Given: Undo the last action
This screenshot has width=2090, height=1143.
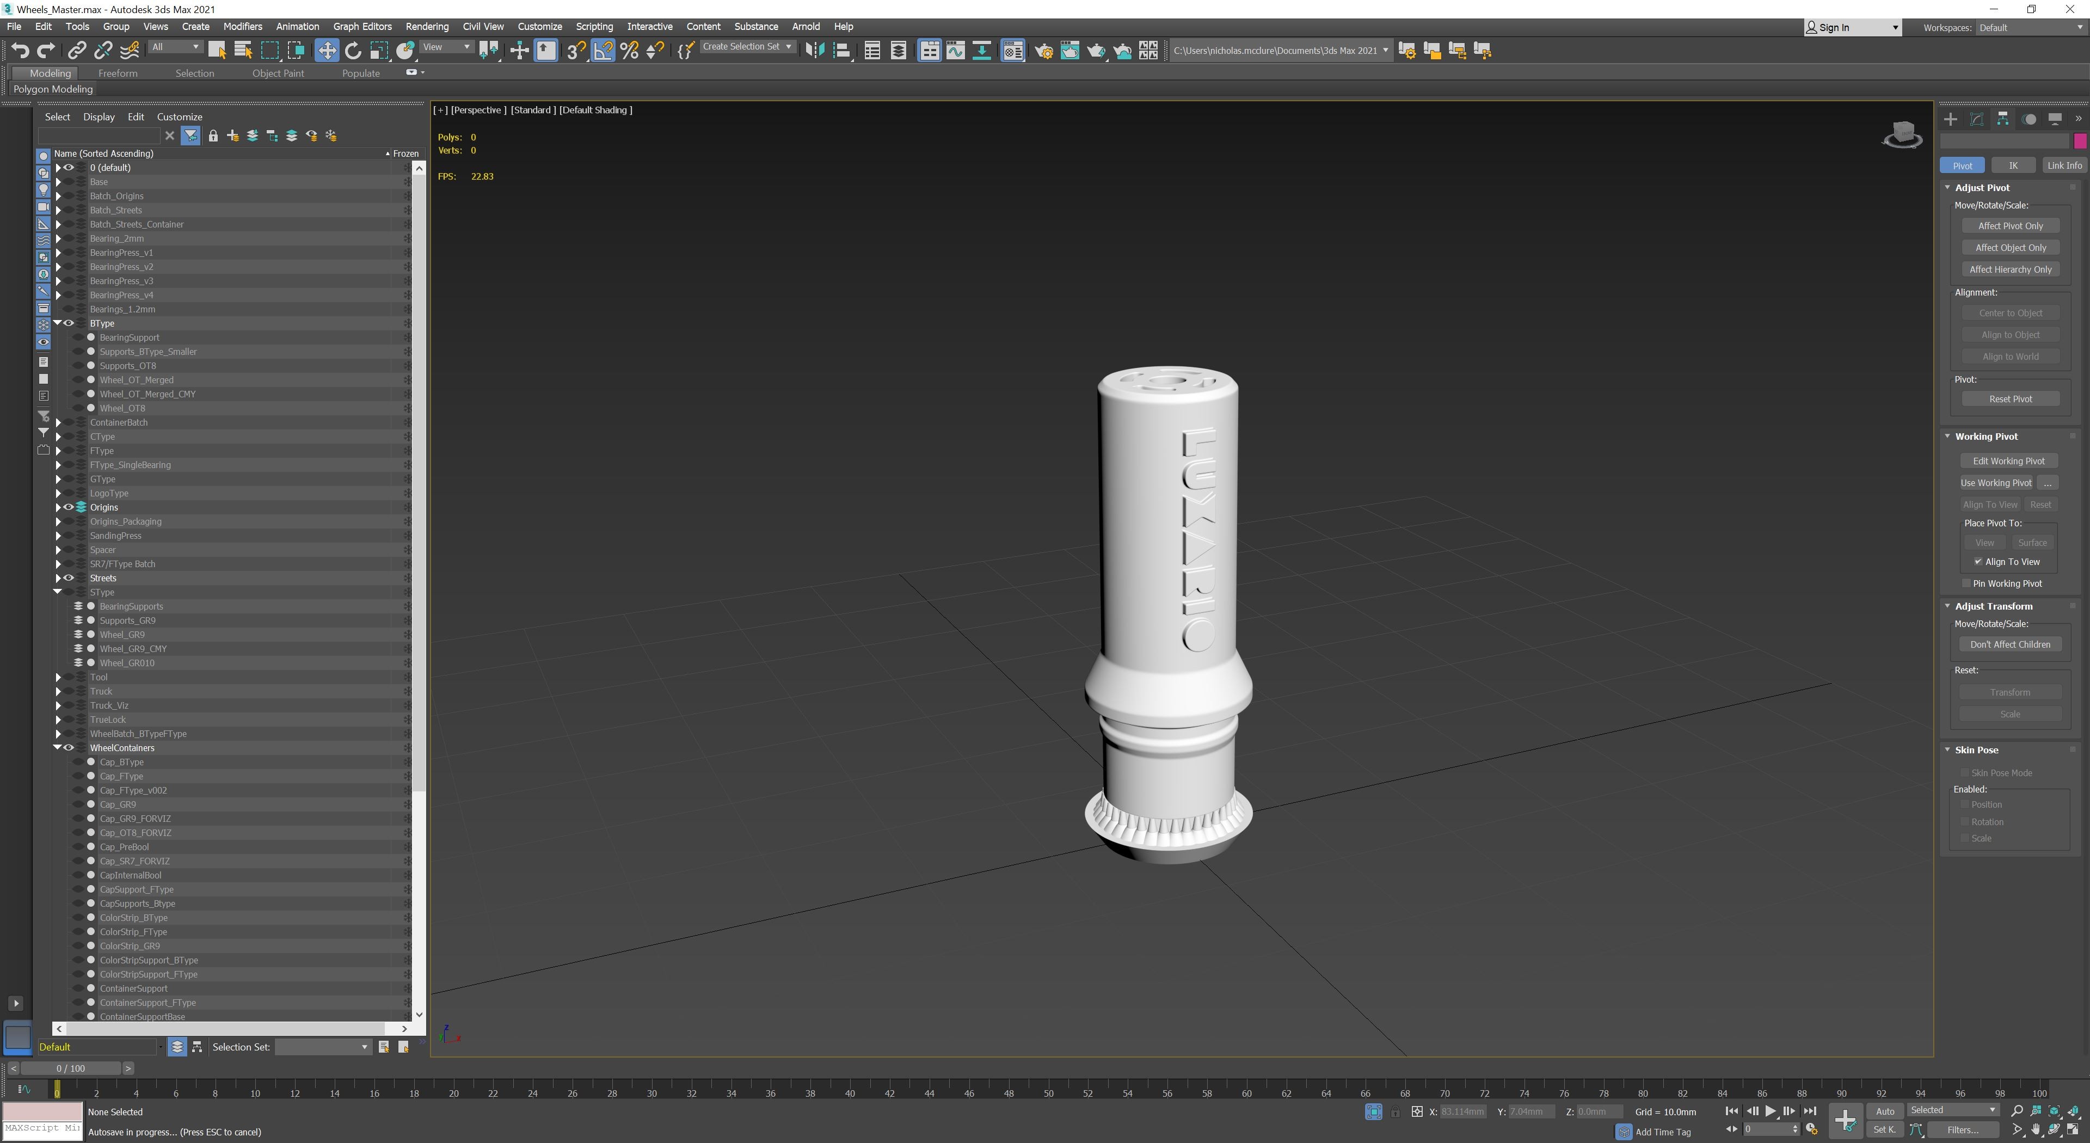Looking at the screenshot, I should click(20, 50).
